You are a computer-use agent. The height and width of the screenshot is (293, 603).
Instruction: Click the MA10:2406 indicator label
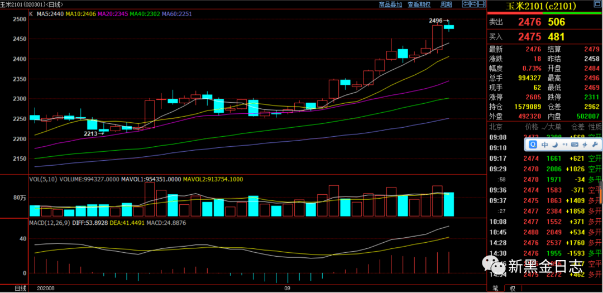[x=80, y=14]
